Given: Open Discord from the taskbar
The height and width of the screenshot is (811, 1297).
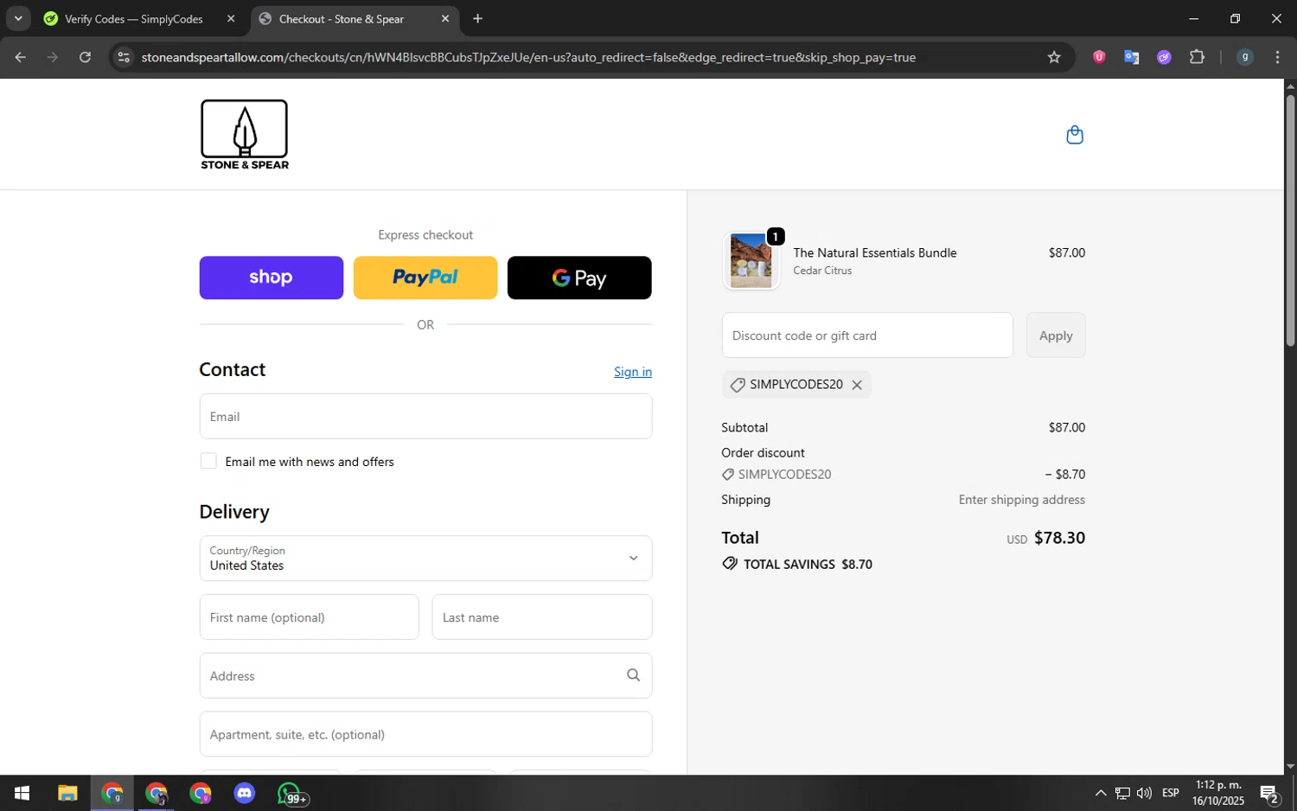Looking at the screenshot, I should click(x=245, y=793).
